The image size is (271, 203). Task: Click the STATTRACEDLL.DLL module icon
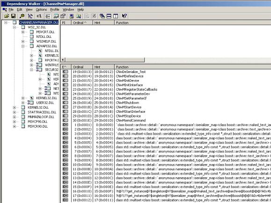(23, 112)
